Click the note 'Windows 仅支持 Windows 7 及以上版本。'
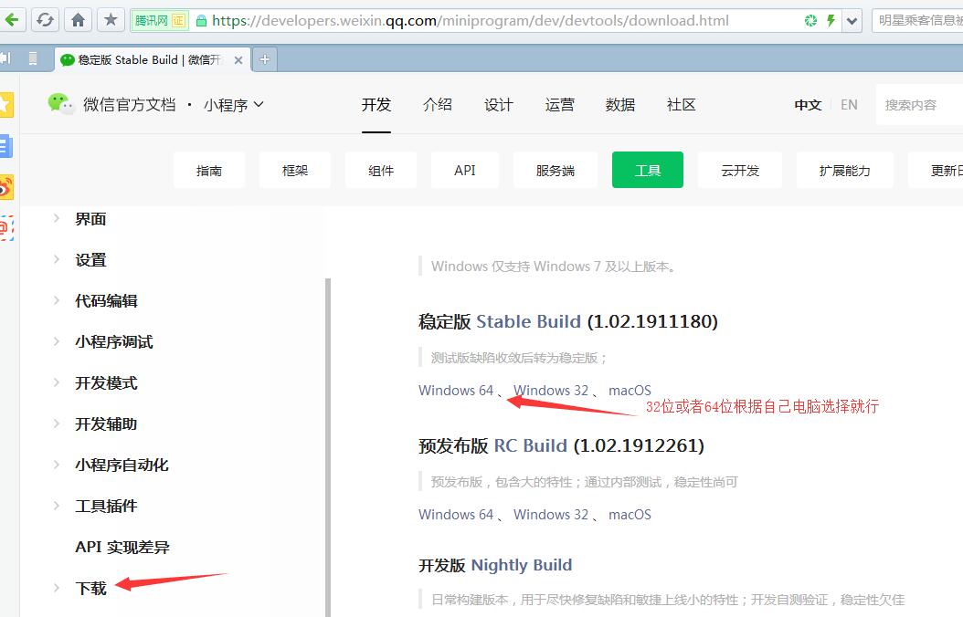Viewport: 963px width, 617px height. 553,267
